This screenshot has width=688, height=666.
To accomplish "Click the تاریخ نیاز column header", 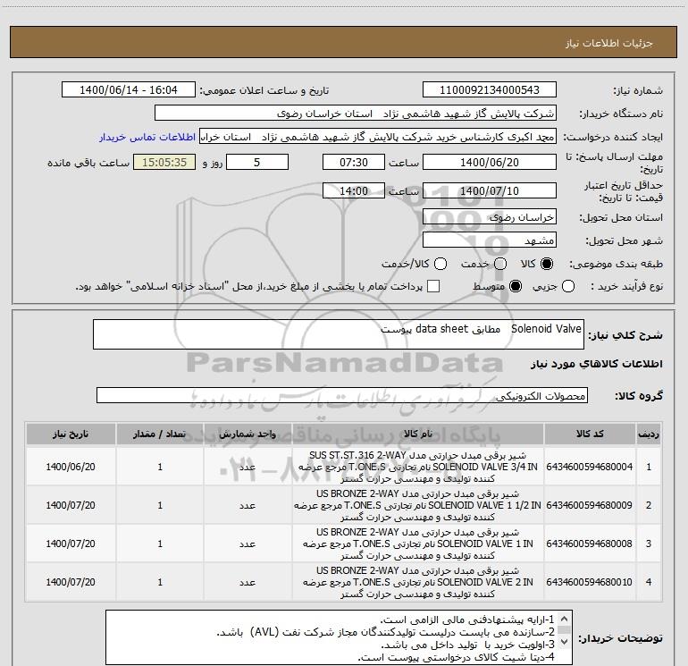I will pos(71,434).
